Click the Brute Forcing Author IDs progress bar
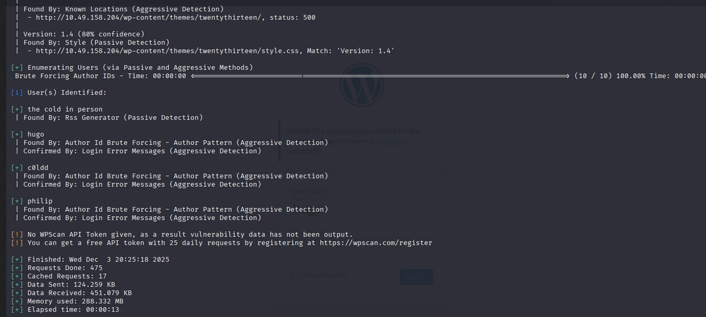 click(x=379, y=76)
